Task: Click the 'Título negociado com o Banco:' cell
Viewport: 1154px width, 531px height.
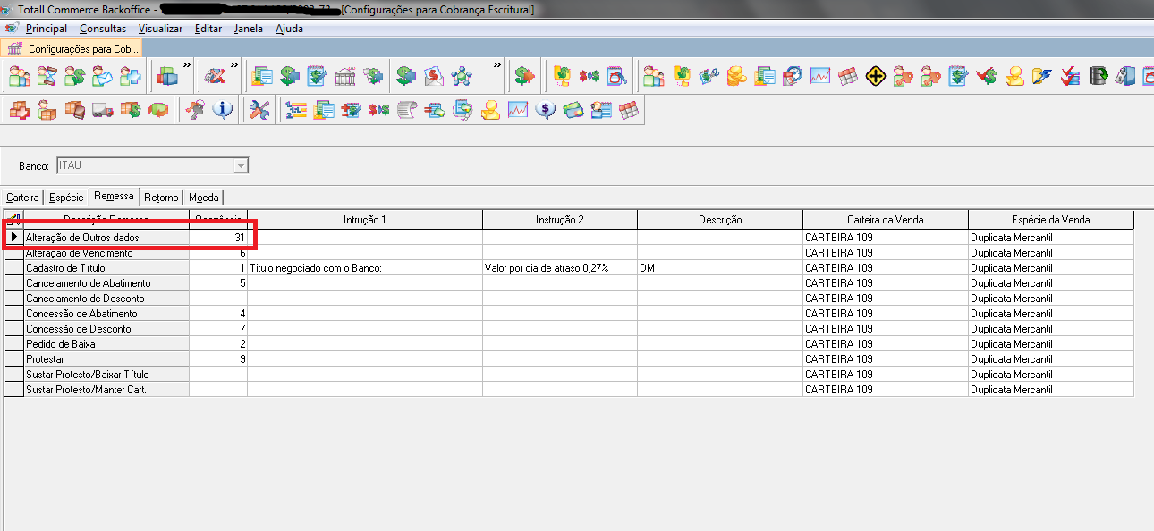Action: point(365,268)
